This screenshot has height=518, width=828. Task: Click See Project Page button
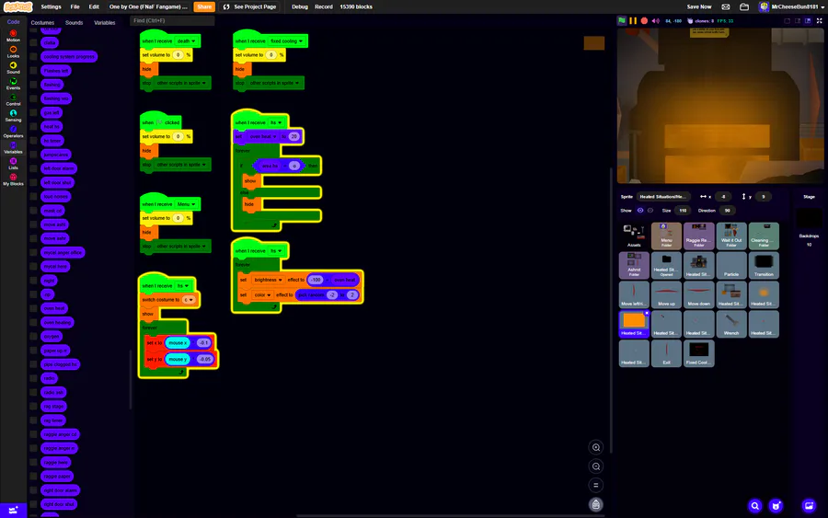point(249,6)
